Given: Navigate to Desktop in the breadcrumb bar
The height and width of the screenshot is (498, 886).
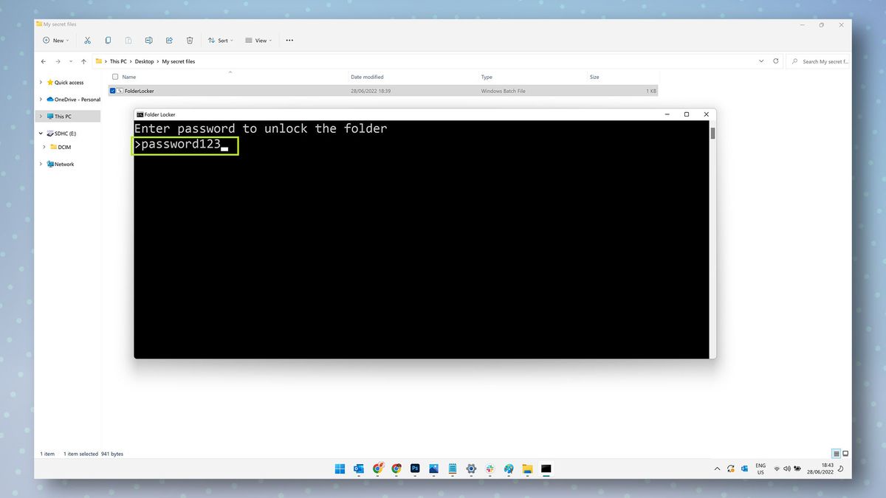Looking at the screenshot, I should tap(144, 61).
